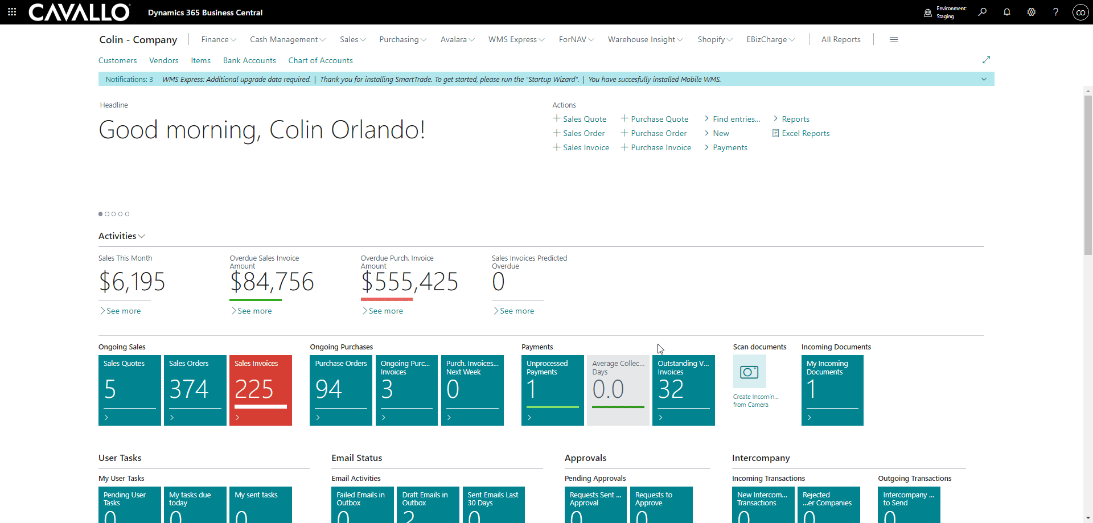Collapse the Activities section chevron
The image size is (1093, 523).
[x=142, y=236]
